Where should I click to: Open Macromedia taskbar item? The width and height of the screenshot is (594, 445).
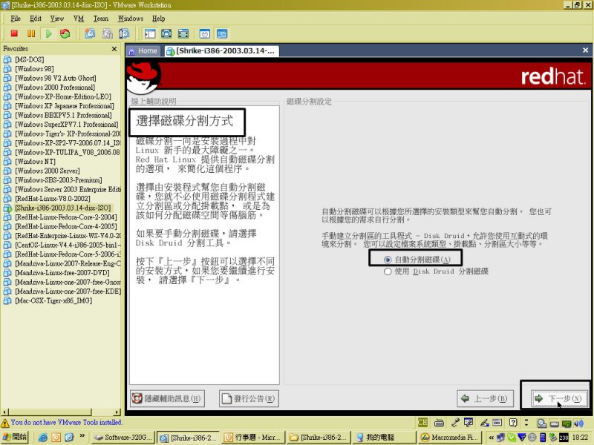pyautogui.click(x=449, y=438)
